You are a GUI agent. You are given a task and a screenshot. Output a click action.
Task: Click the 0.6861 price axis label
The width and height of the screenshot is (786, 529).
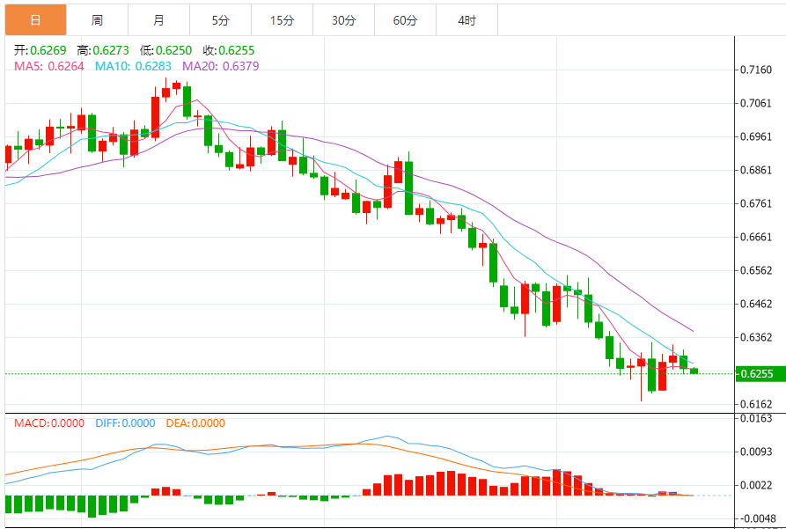(x=756, y=170)
